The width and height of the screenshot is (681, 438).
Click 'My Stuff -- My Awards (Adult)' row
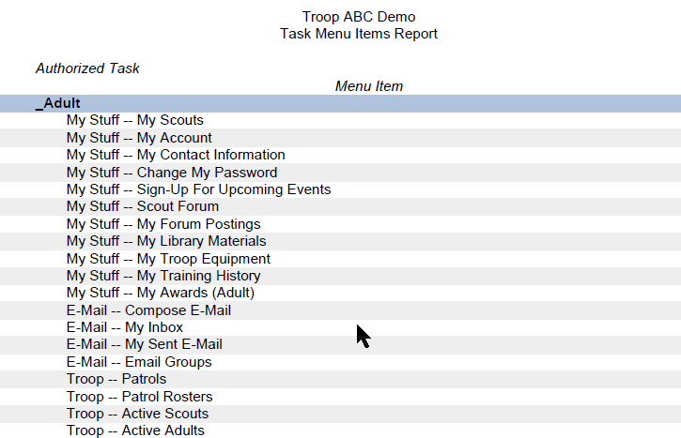coord(340,293)
